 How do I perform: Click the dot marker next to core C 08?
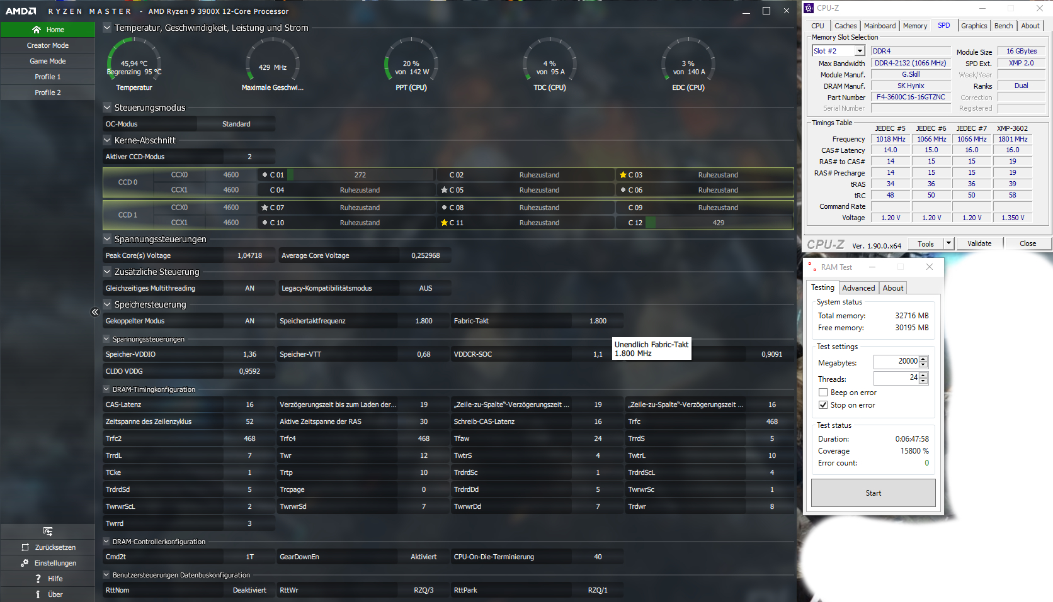pyautogui.click(x=444, y=208)
